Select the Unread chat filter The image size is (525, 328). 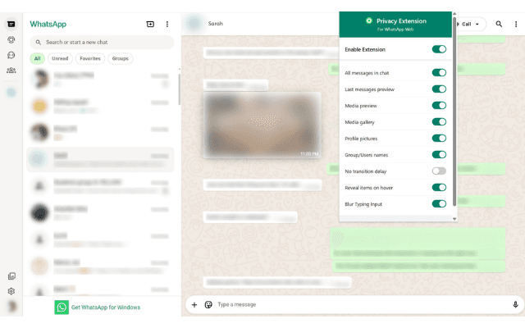[x=60, y=58]
